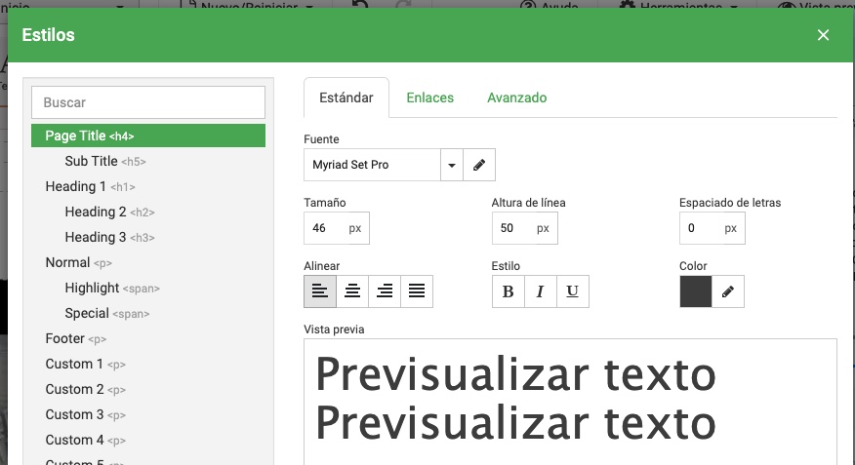Select the align right icon
Image resolution: width=855 pixels, height=465 pixels.
(x=385, y=291)
